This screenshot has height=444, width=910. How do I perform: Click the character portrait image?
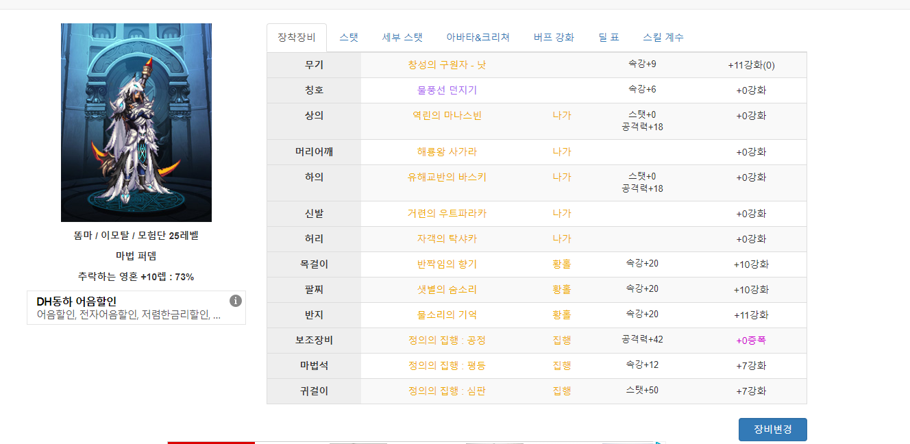(136, 123)
